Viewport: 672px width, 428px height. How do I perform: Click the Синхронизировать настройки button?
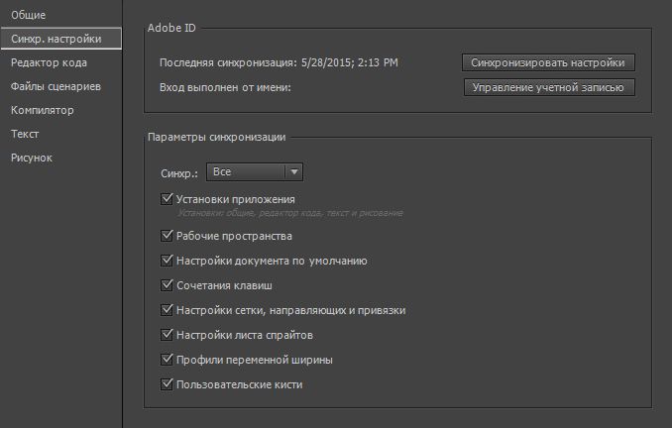pos(548,61)
